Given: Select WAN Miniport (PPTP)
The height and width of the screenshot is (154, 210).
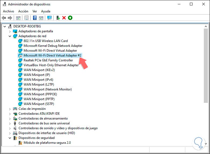Looking at the screenshot, I should click(x=39, y=99).
